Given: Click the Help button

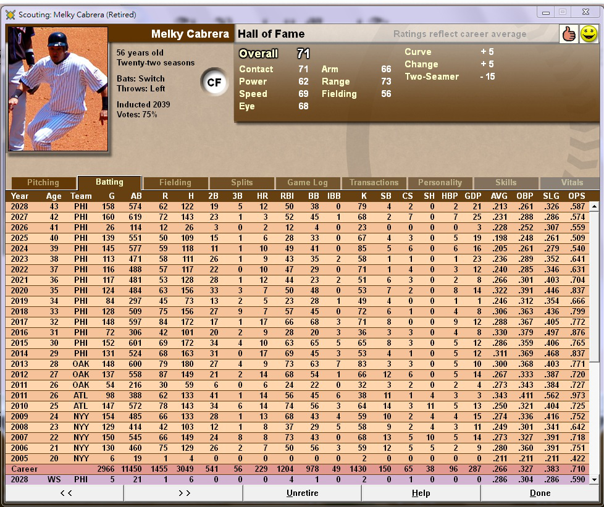Looking at the screenshot, I should point(421,493).
